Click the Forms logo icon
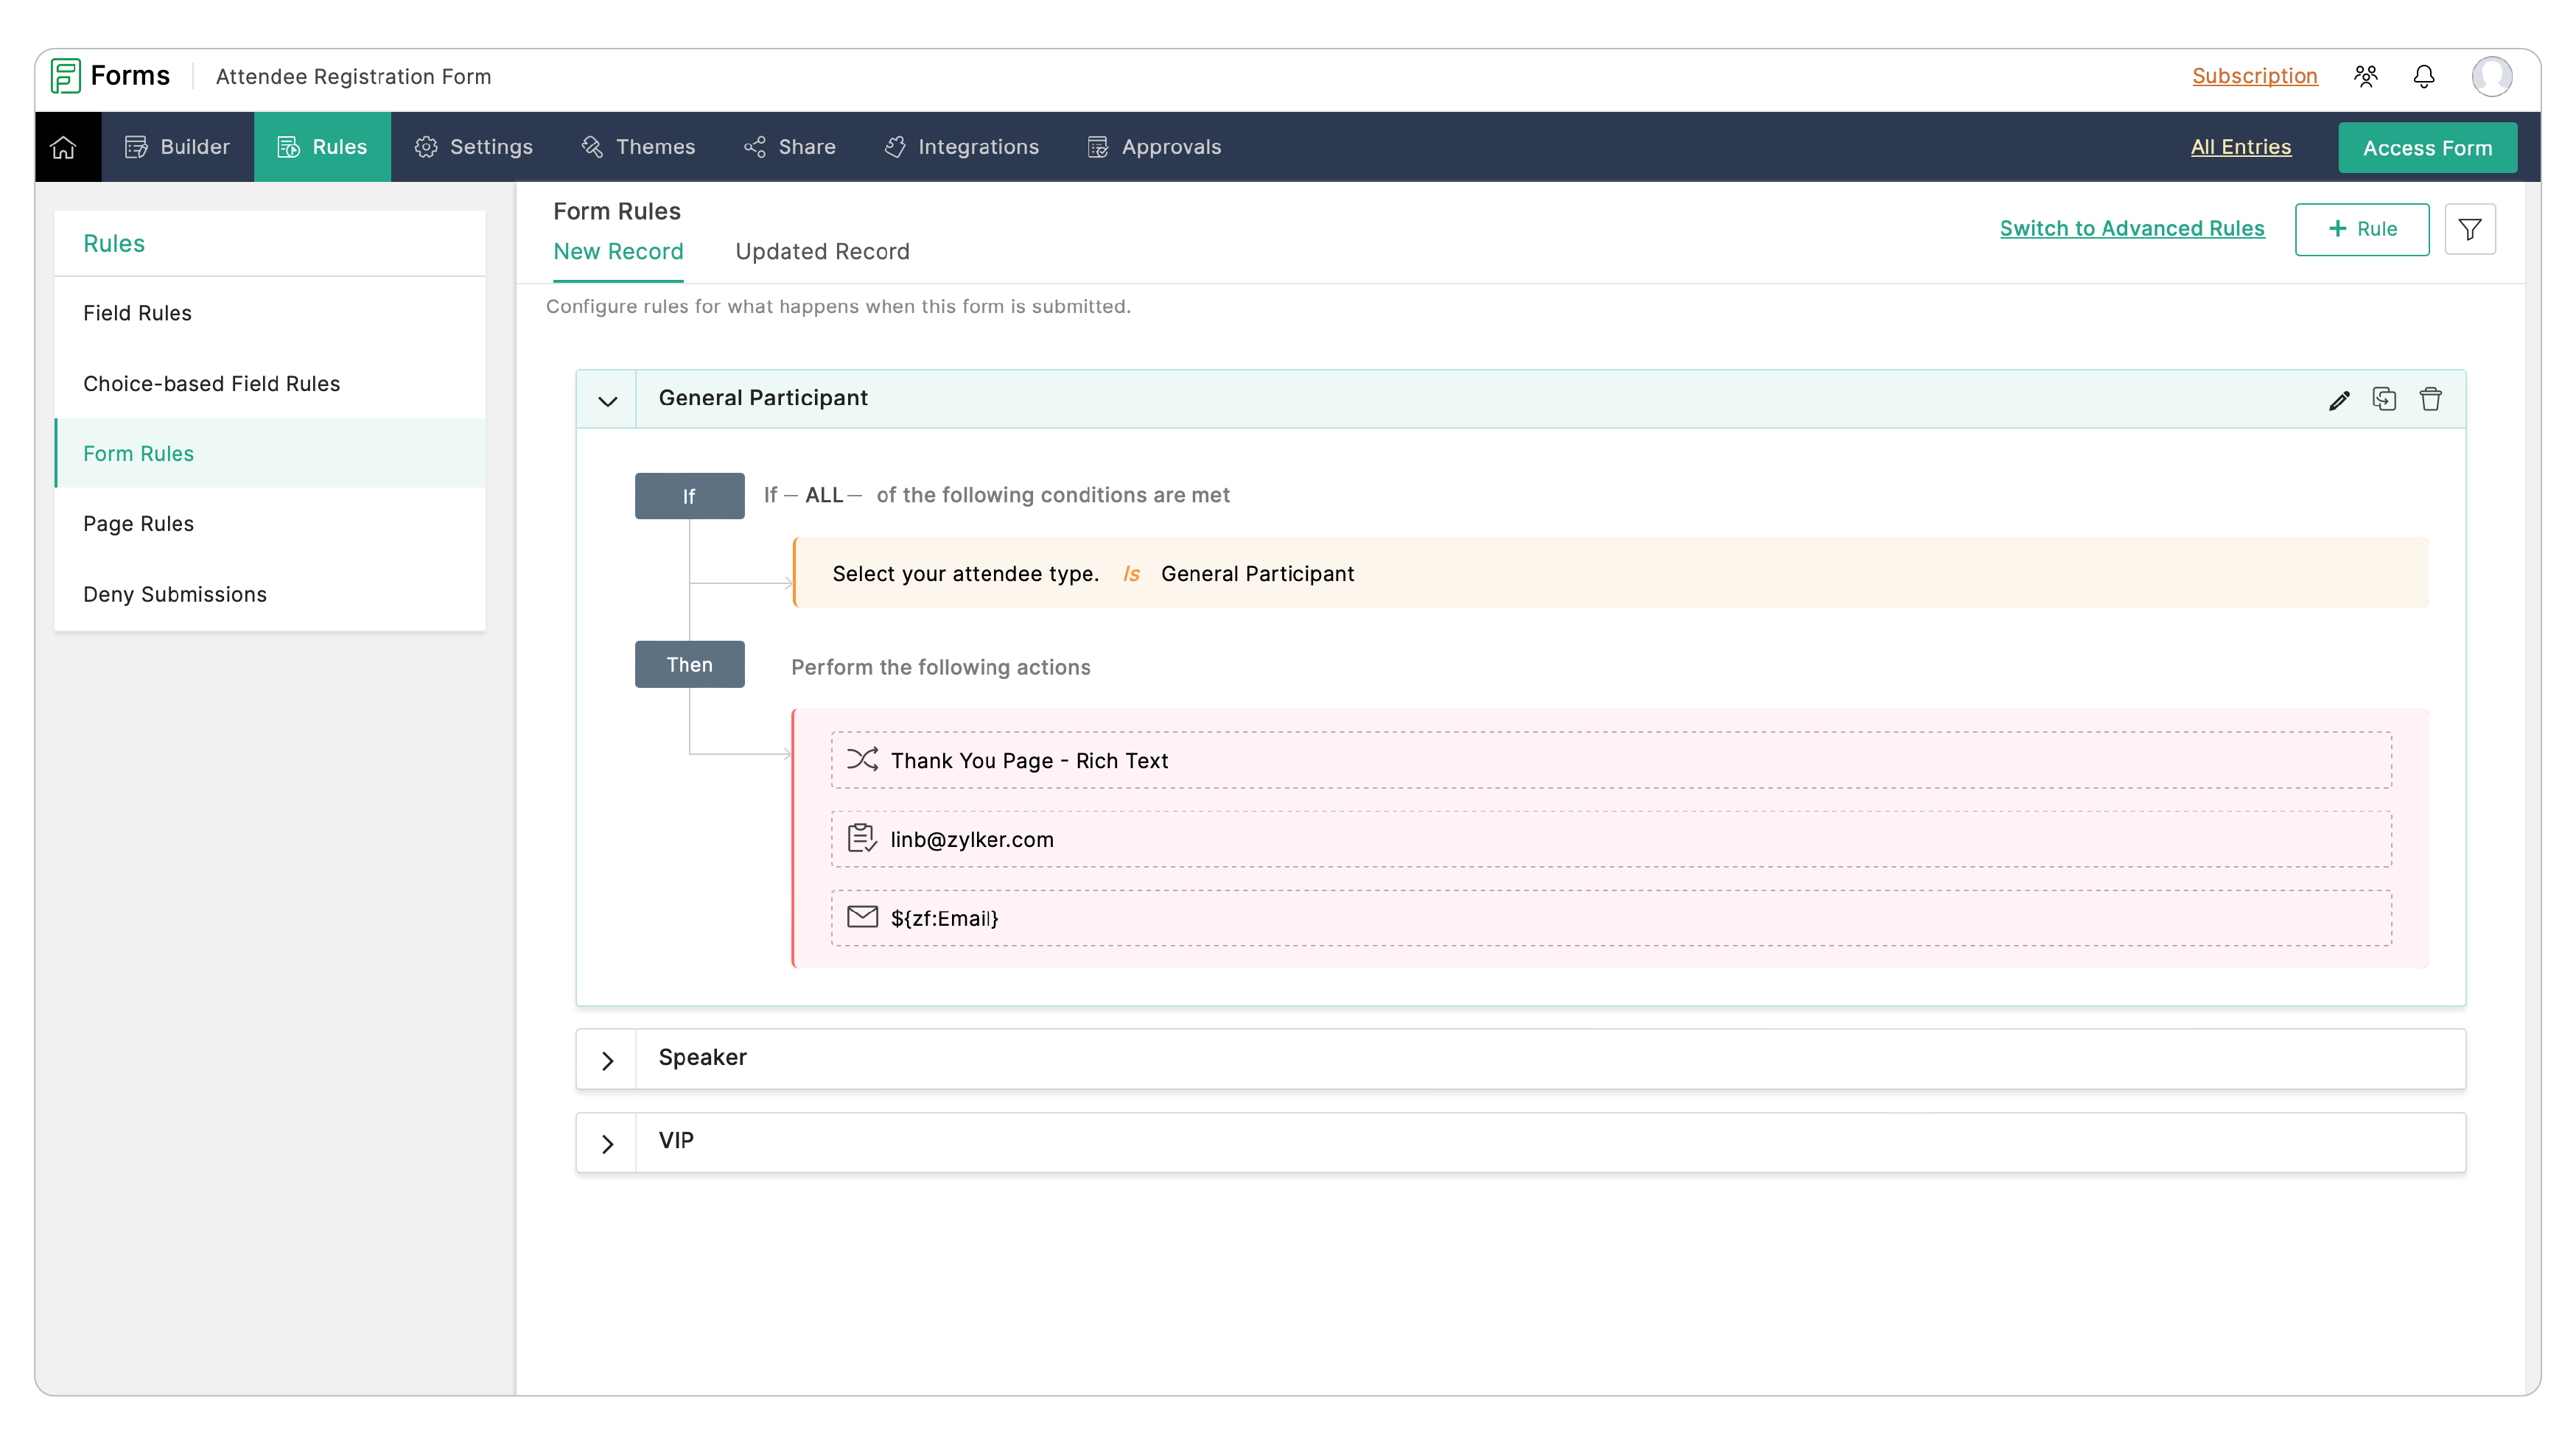This screenshot has width=2576, height=1445. 65,76
